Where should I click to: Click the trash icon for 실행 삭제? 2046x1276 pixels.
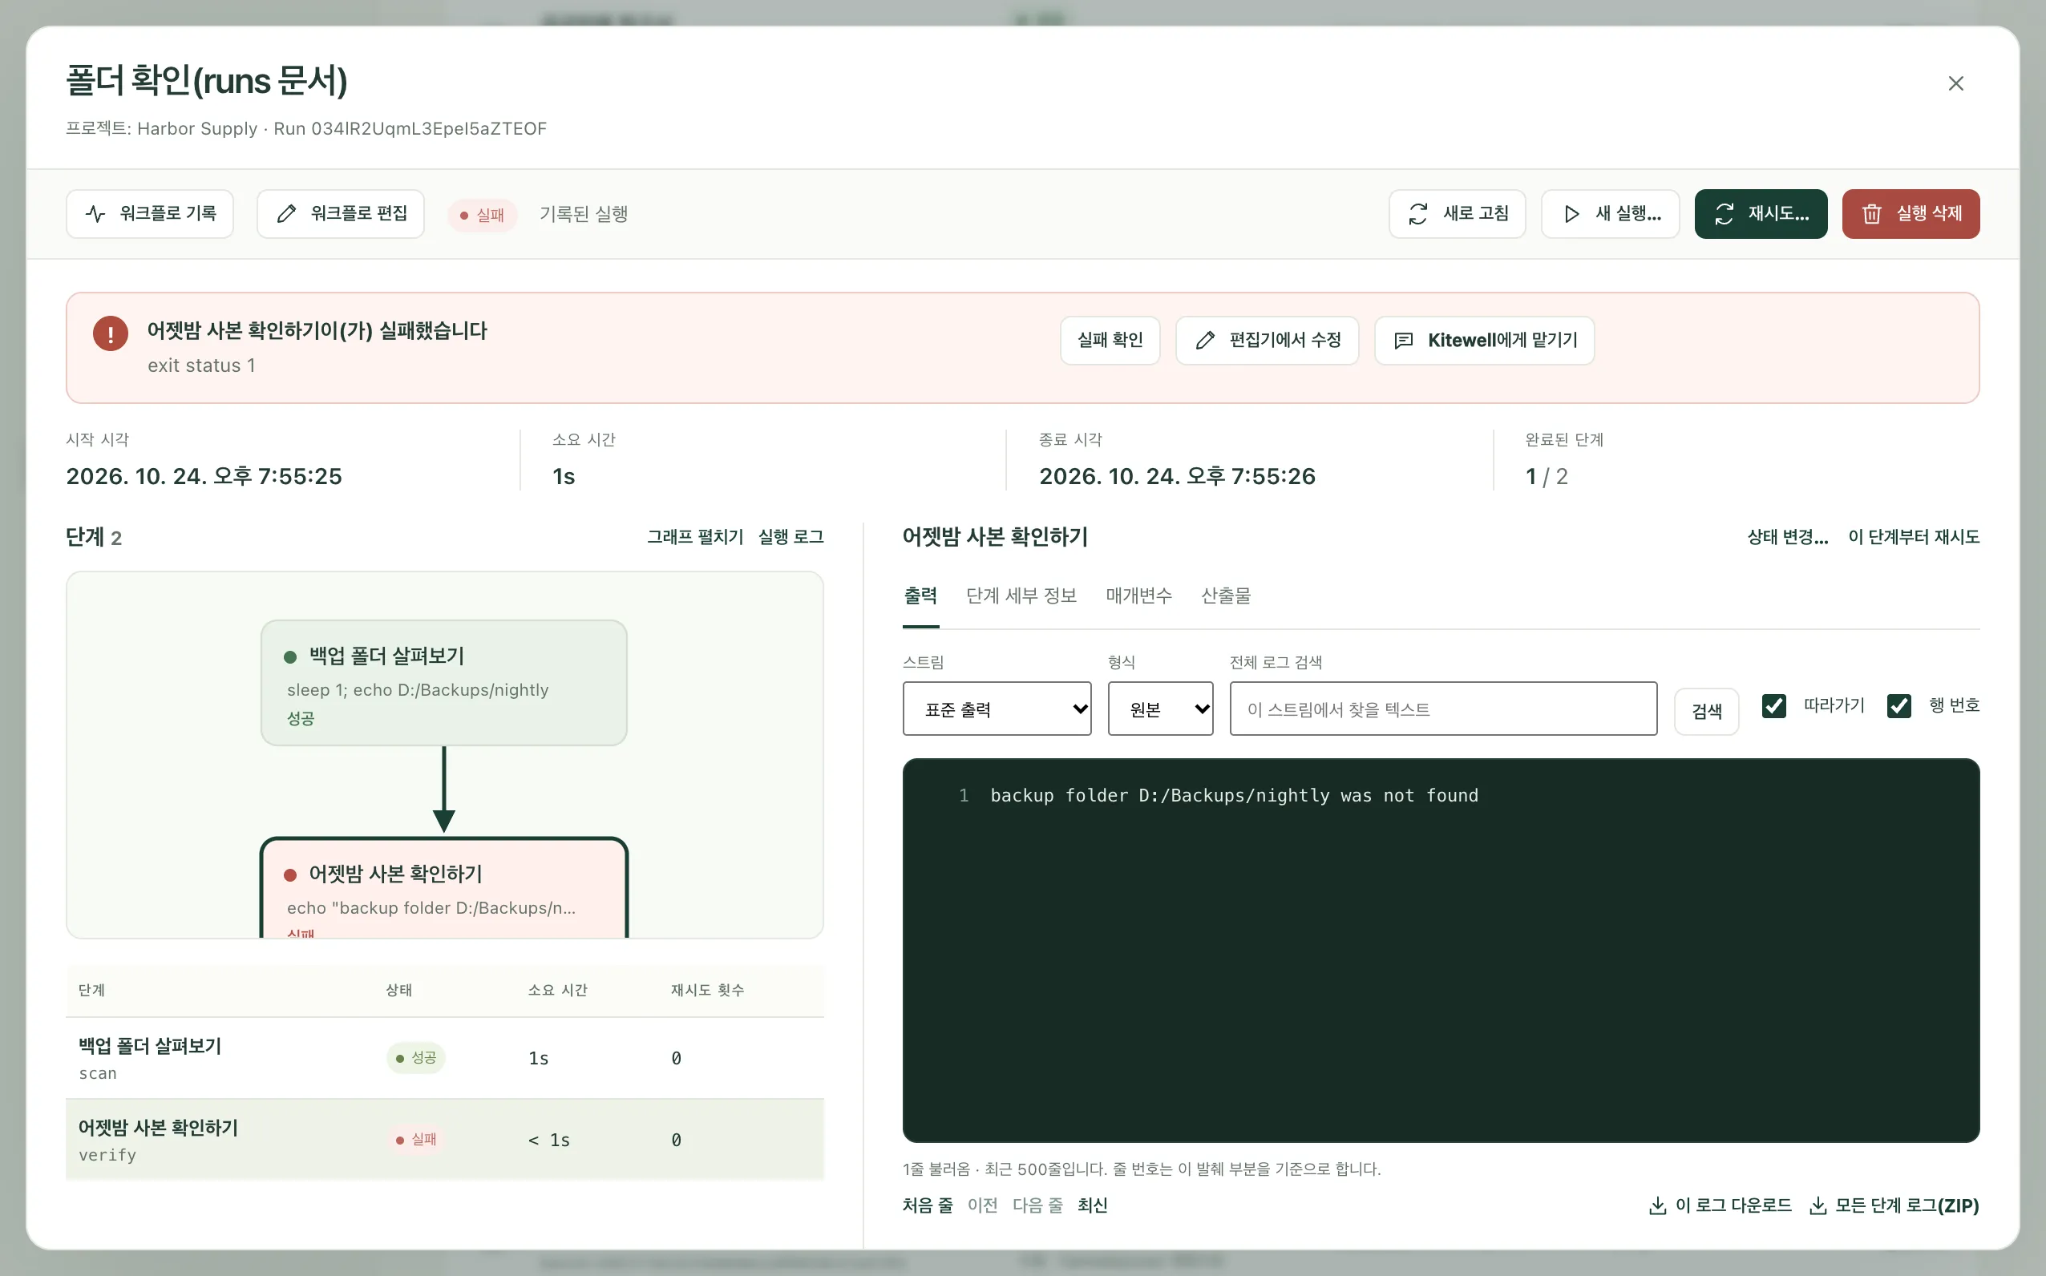[1871, 213]
